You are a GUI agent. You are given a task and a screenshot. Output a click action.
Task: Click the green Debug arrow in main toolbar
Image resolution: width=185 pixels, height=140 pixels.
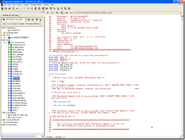(x=58, y=9)
